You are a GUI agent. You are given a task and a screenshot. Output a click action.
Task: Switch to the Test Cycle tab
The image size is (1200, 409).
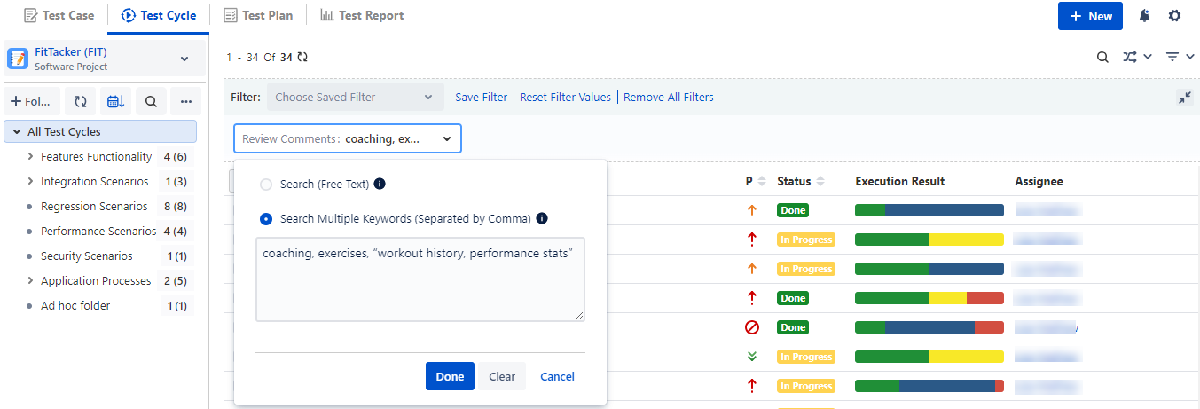[x=159, y=15]
